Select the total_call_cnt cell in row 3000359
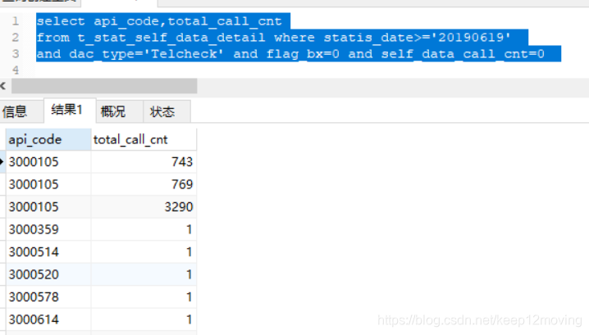589x335 pixels. pyautogui.click(x=144, y=229)
